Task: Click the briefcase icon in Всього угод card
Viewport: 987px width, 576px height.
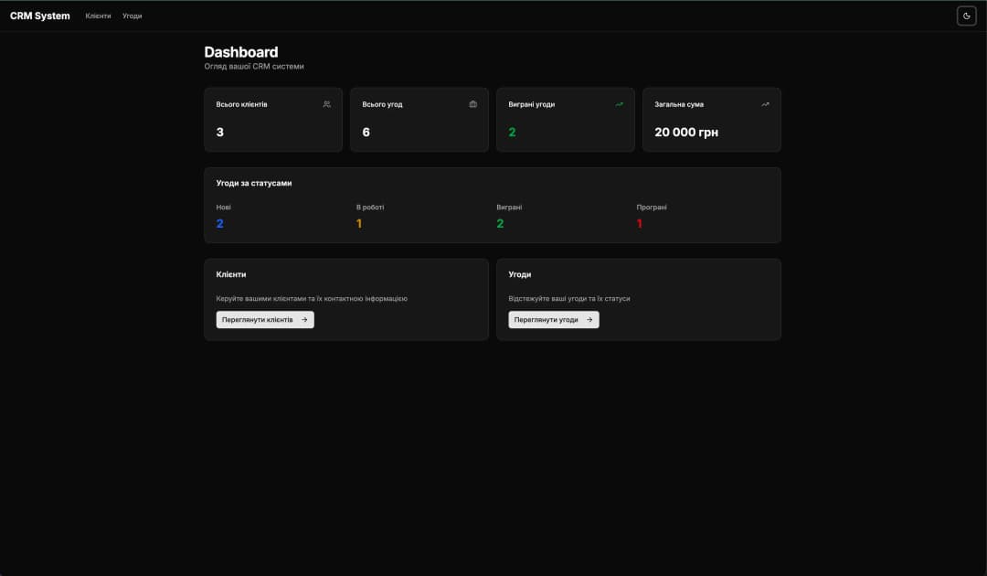Action: [x=472, y=104]
